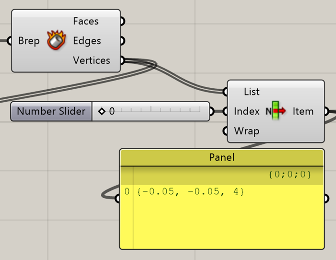Screen dimensions: 336x260
Task: Click the Number Slider output port
Action: [212, 112]
